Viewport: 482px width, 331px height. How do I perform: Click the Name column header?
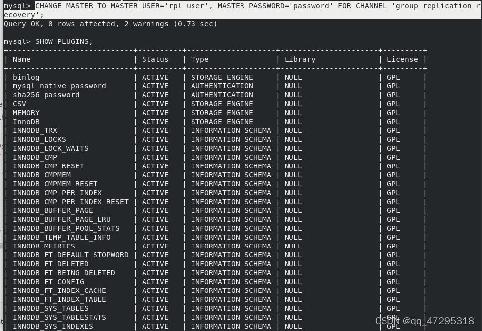(21, 59)
